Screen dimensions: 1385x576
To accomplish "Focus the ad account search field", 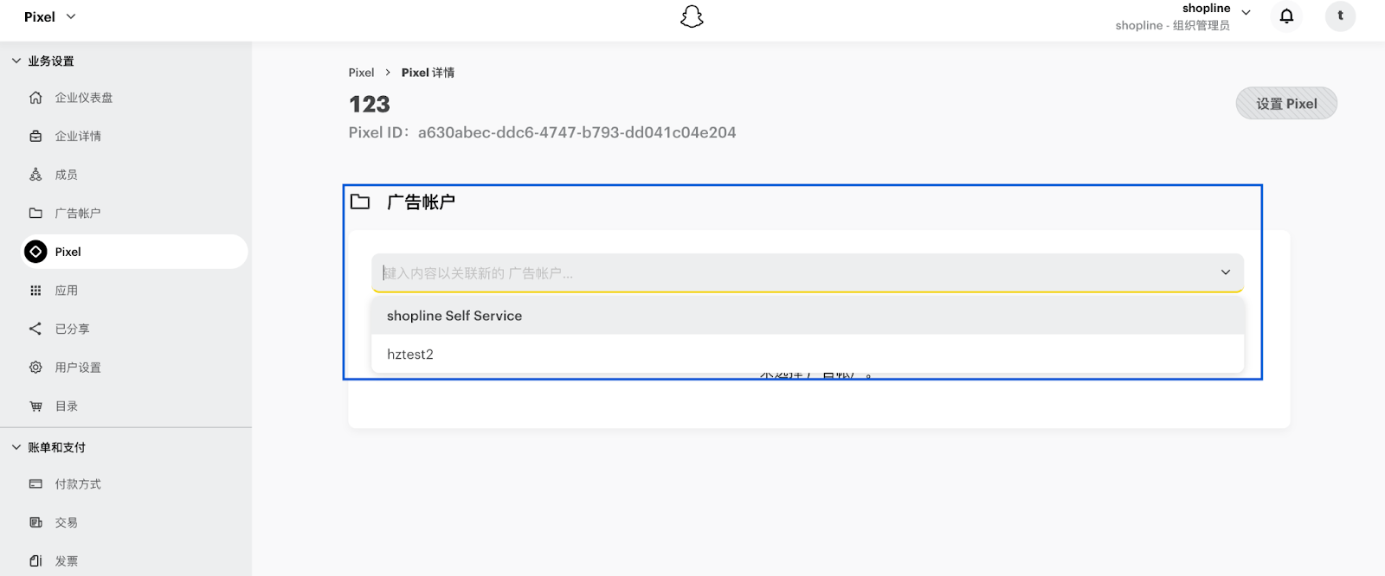I will [796, 273].
